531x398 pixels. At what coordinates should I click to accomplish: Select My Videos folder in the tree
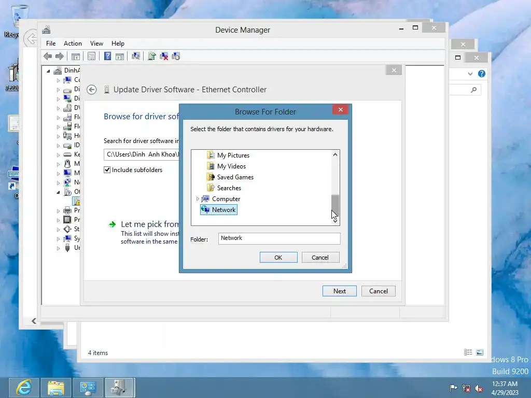click(231, 166)
